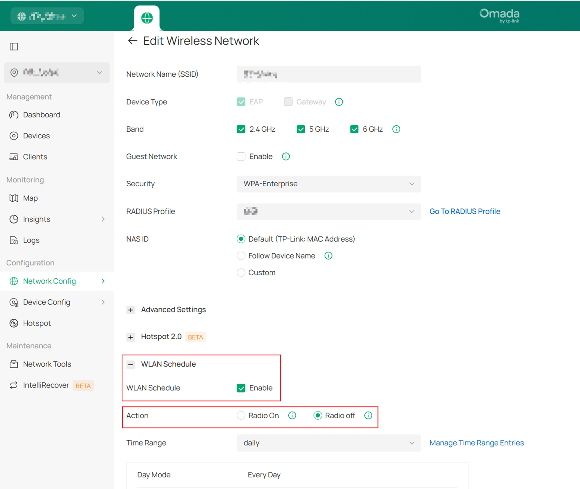This screenshot has height=489, width=580.
Task: Click Go To RADIUS Profile link
Action: [x=465, y=211]
